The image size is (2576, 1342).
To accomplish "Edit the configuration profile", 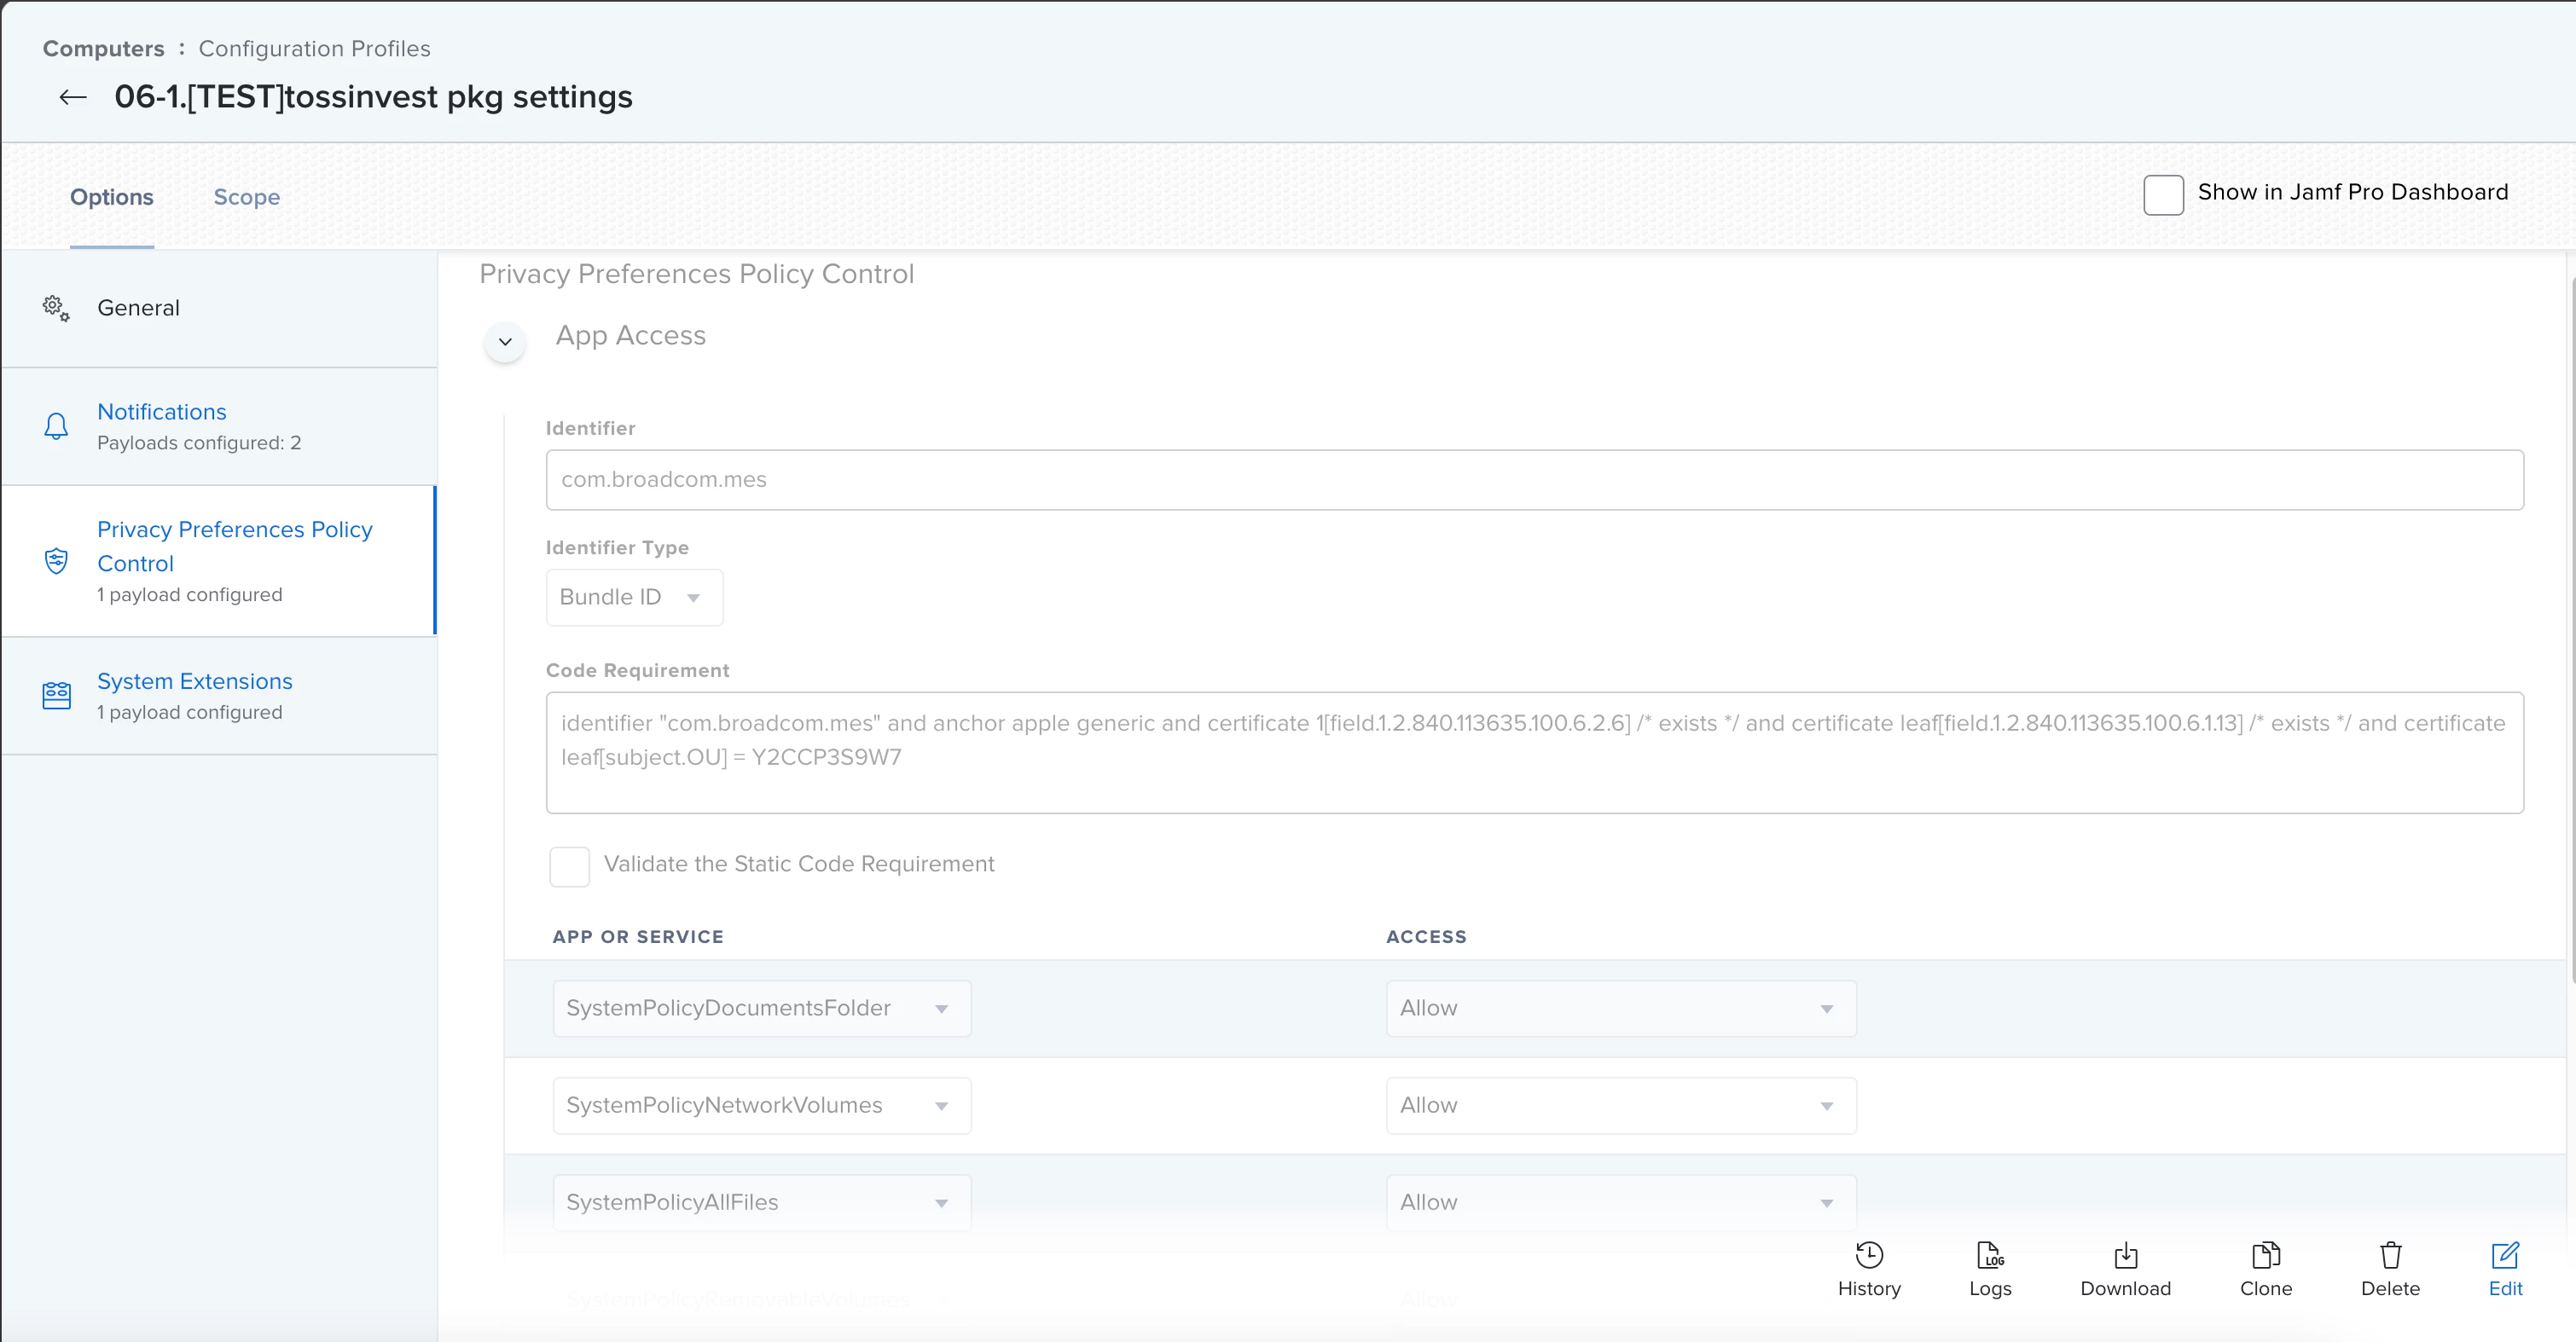I will (x=2505, y=1269).
